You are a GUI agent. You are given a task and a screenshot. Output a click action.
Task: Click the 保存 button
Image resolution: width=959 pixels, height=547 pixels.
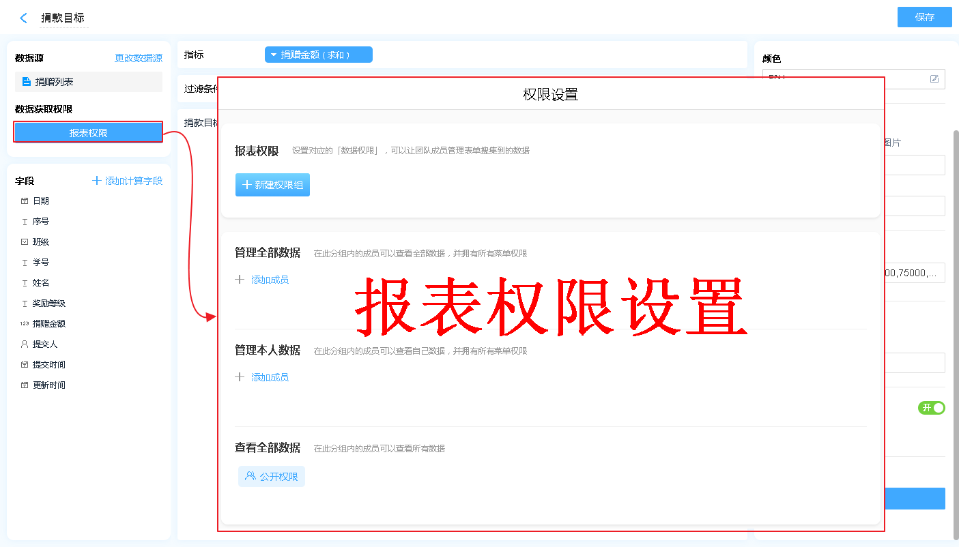pos(924,18)
